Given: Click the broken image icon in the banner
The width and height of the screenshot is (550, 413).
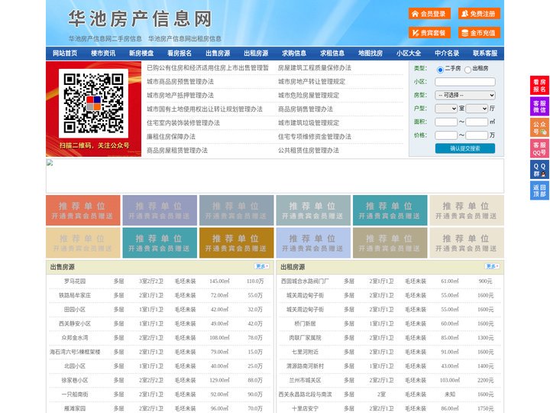Looking at the screenshot, I should 50,163.
